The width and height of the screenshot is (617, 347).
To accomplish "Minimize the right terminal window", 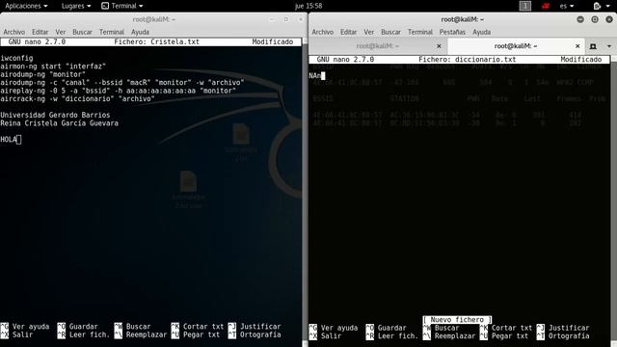I will [580, 19].
